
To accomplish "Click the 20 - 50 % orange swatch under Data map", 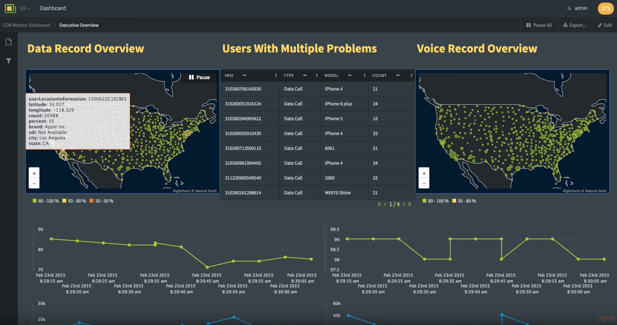I will coord(91,201).
